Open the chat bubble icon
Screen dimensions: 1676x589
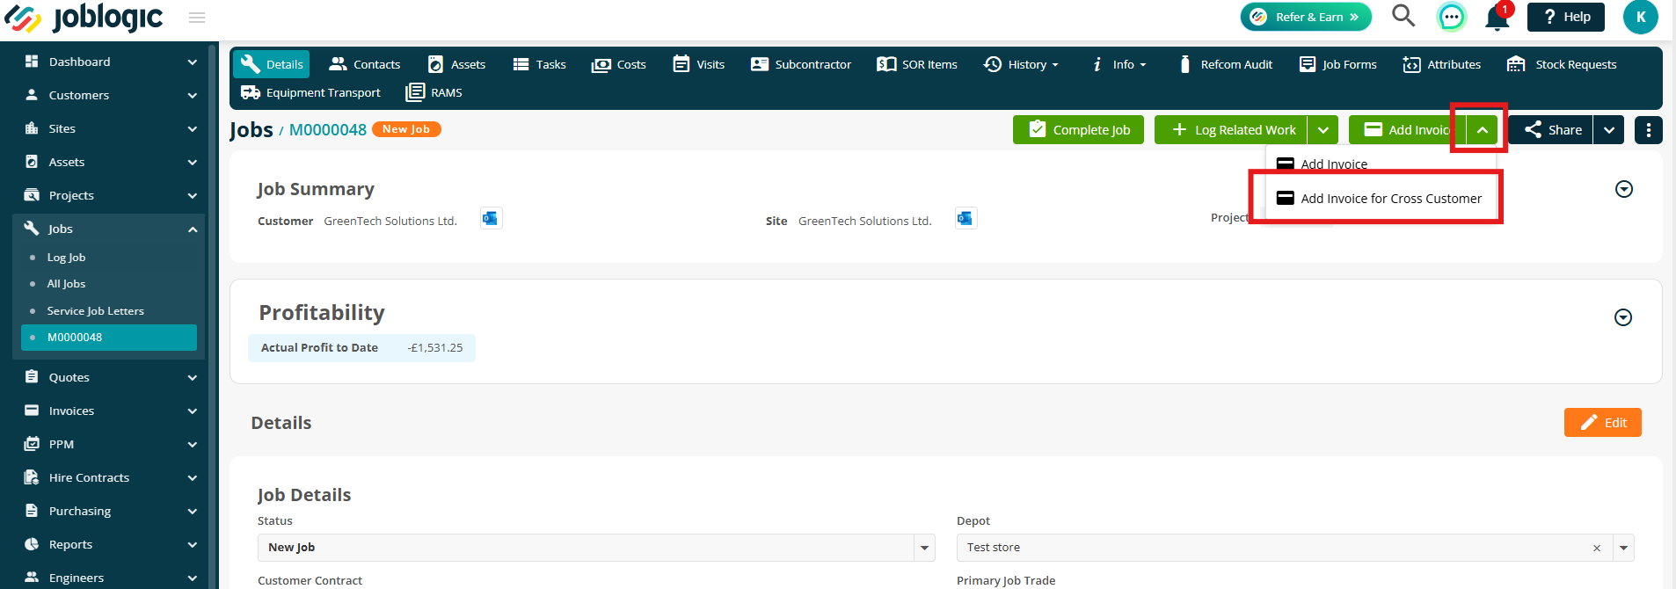click(x=1451, y=17)
